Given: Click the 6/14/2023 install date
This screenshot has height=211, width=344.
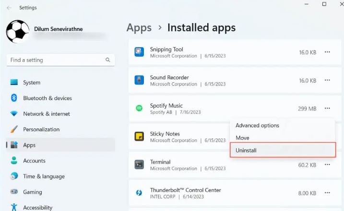Looking at the screenshot, I should click(x=193, y=197).
